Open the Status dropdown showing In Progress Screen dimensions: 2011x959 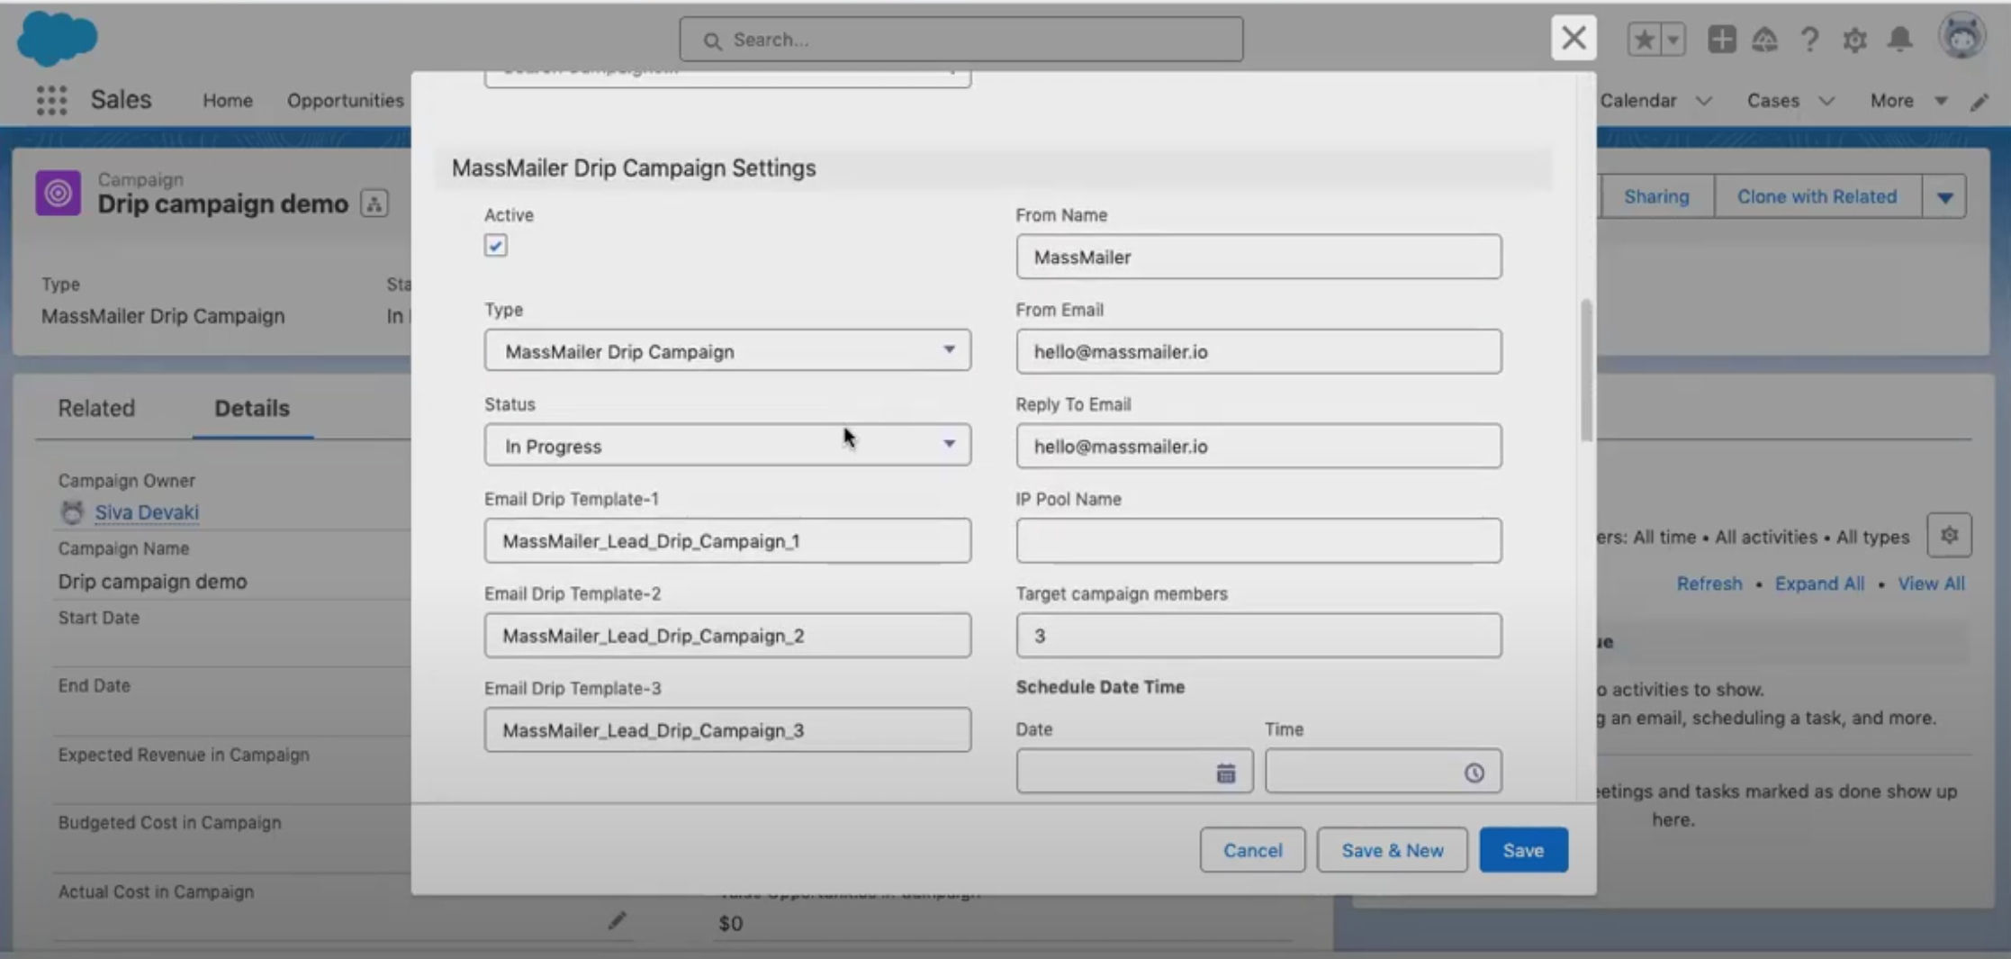coord(727,445)
